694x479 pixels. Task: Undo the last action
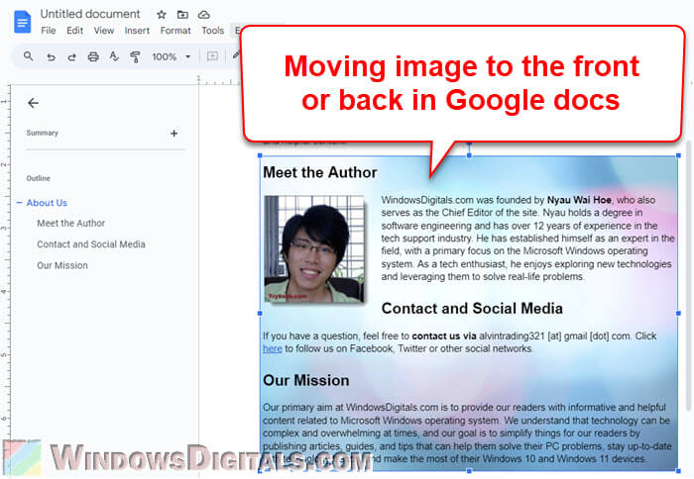[51, 56]
